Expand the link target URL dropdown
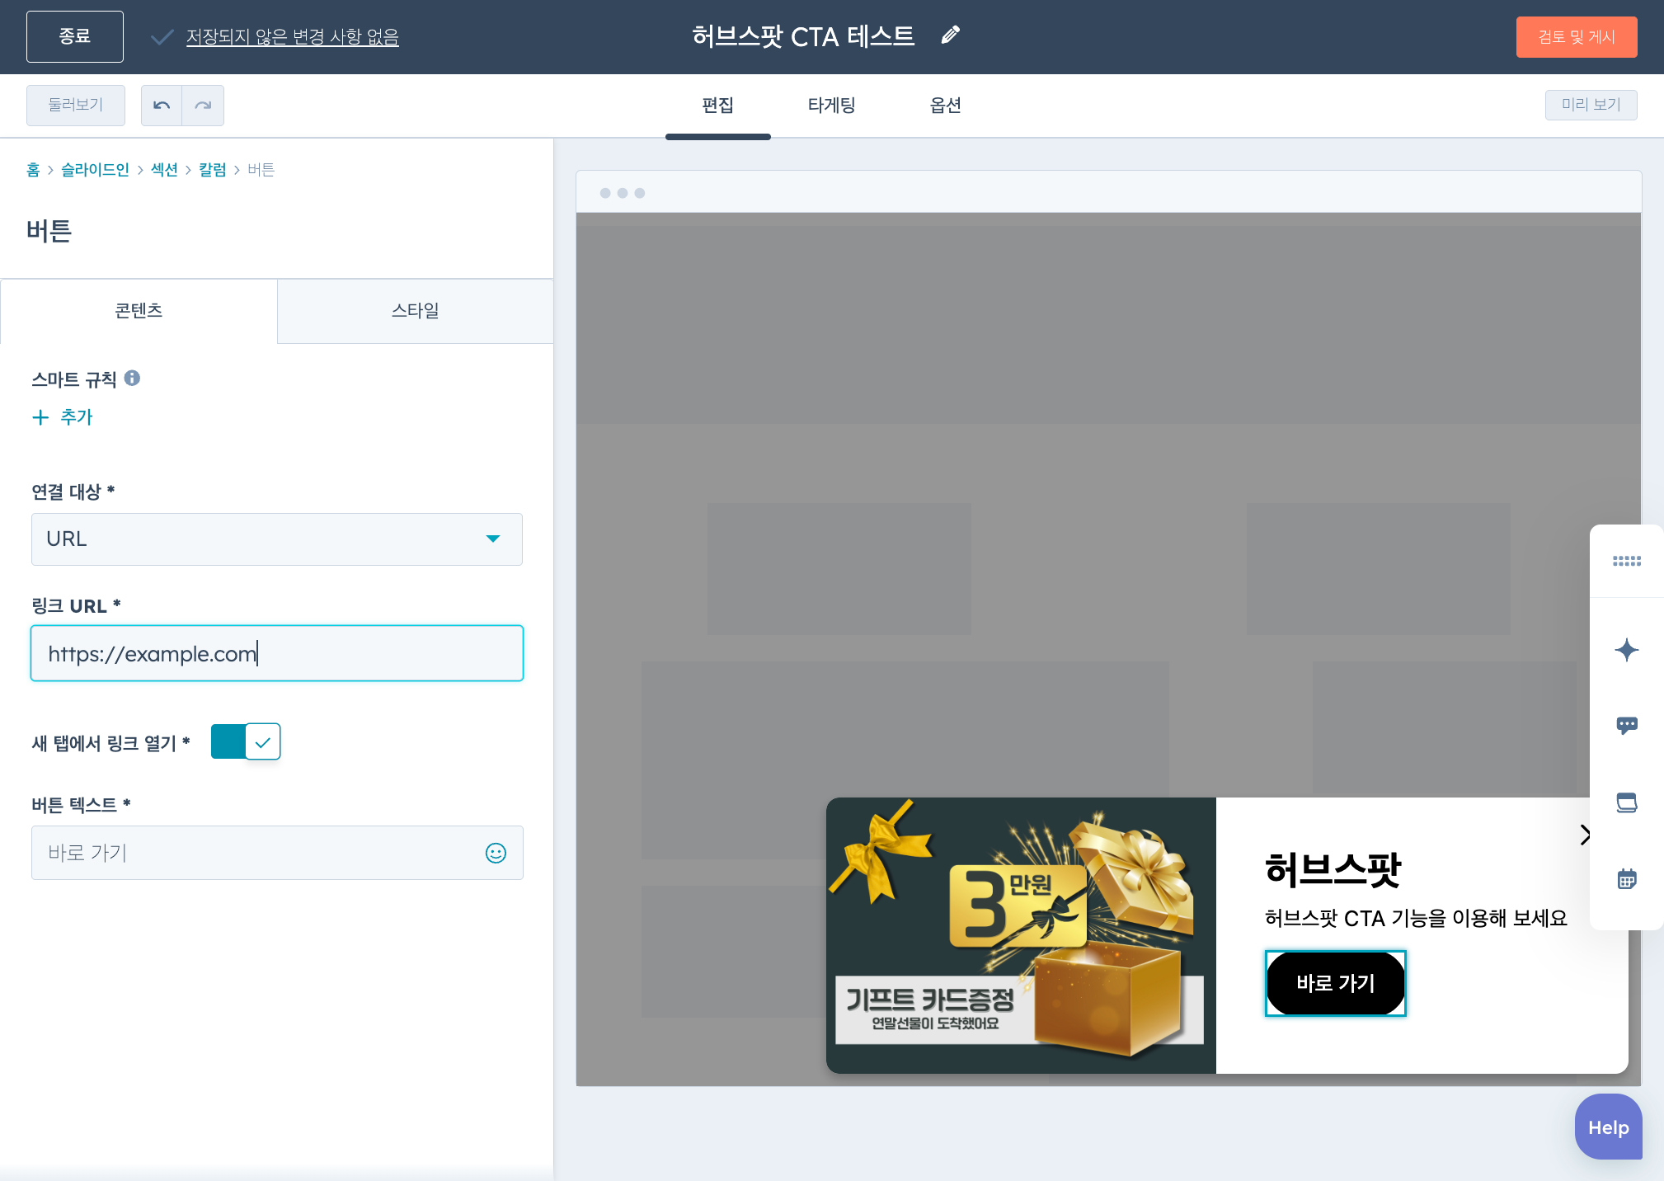 click(x=277, y=539)
